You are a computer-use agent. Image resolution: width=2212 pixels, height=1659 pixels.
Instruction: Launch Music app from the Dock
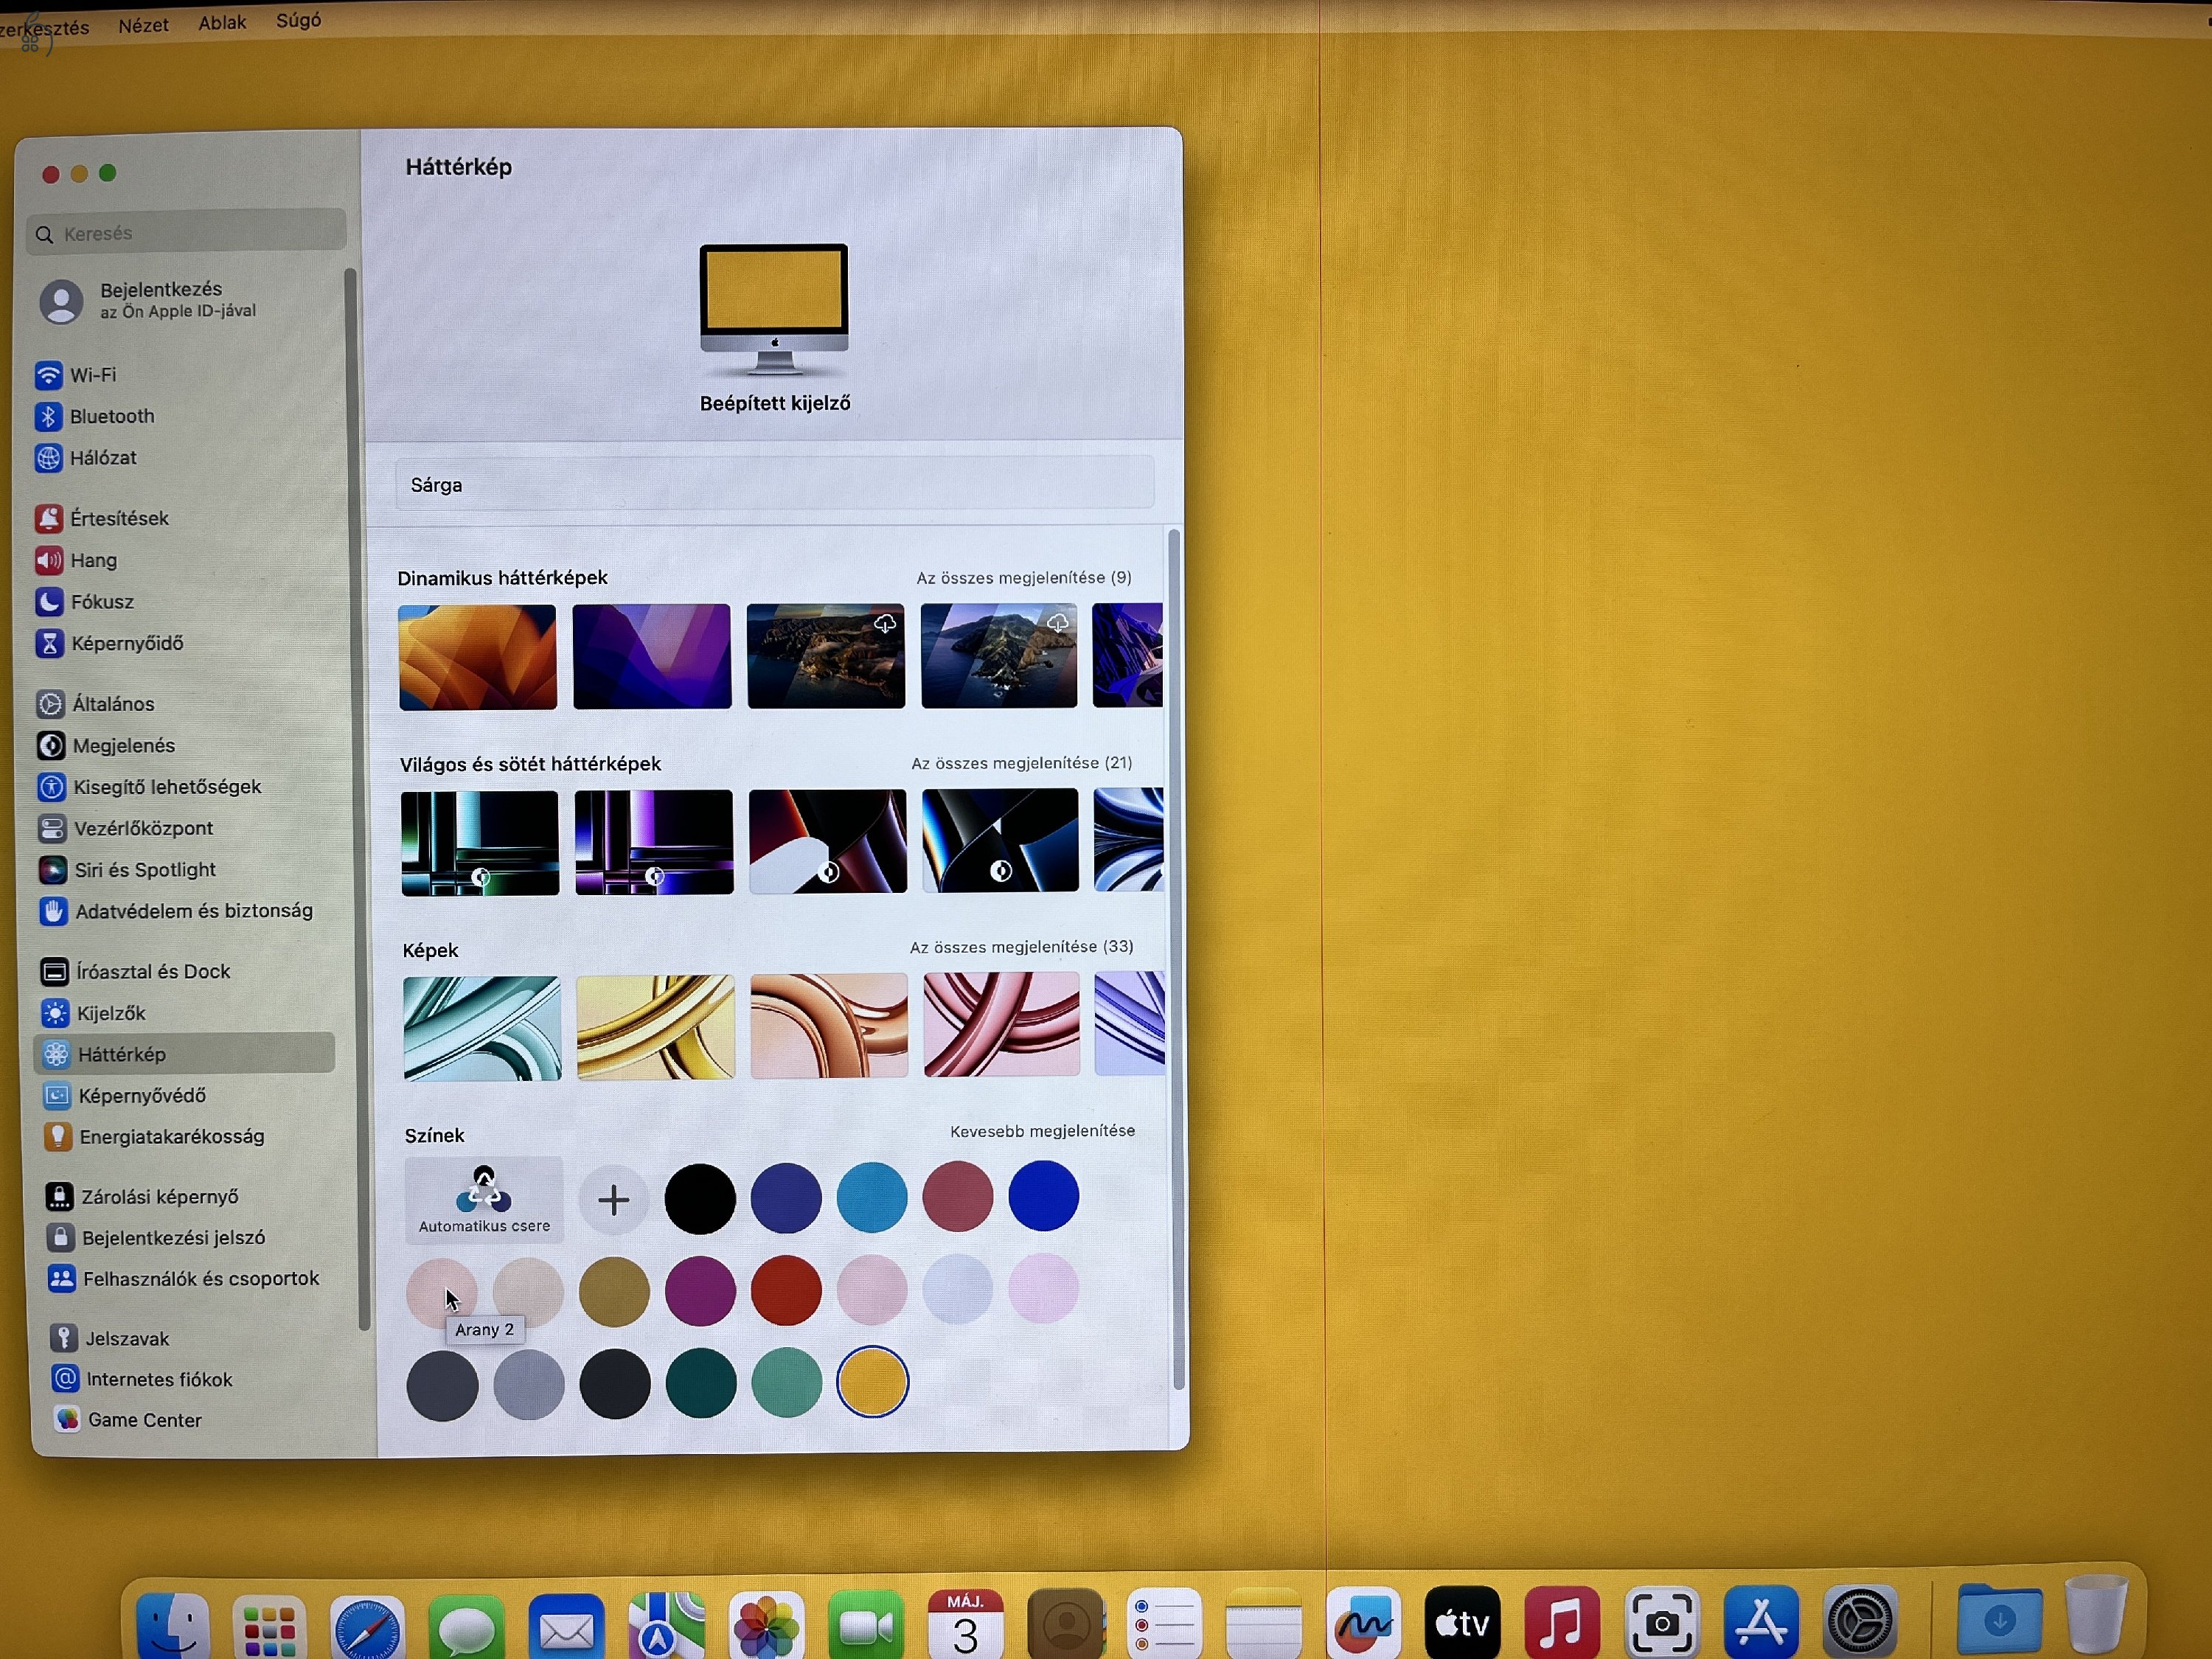point(1561,1622)
